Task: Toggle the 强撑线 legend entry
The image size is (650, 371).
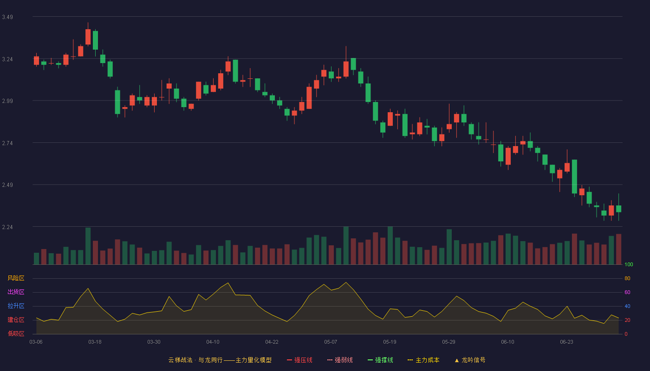Action: (x=380, y=360)
